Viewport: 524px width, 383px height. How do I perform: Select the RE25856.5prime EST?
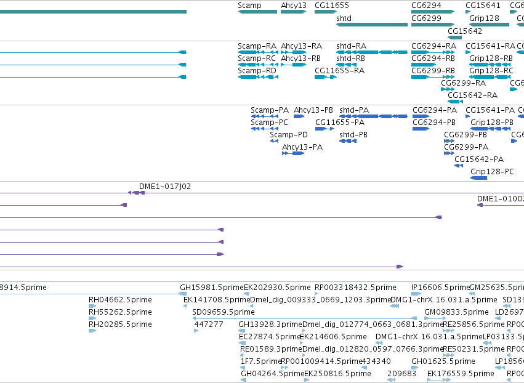click(x=448, y=331)
